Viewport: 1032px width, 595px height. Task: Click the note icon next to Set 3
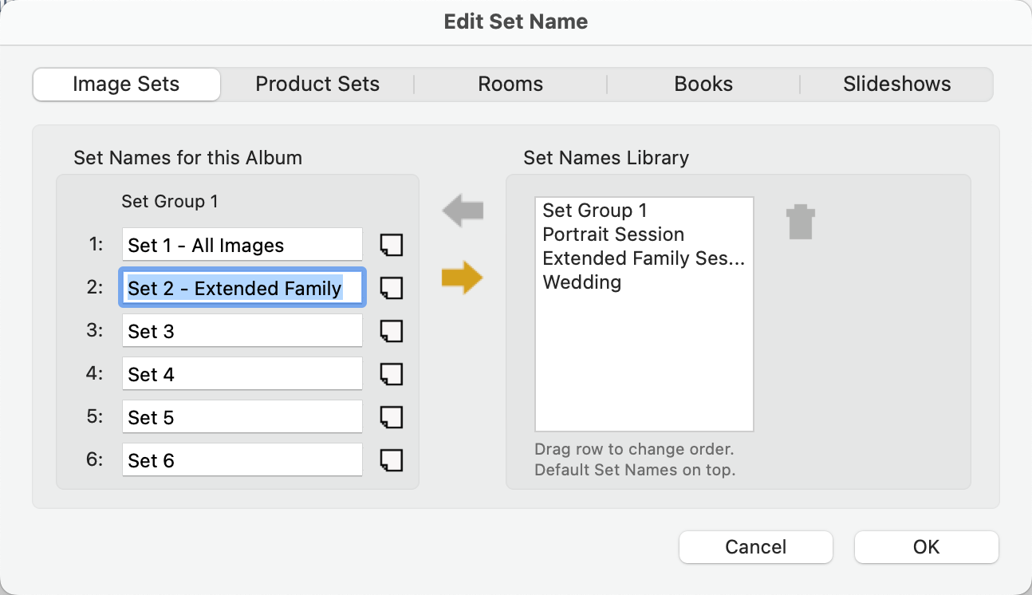click(x=391, y=331)
